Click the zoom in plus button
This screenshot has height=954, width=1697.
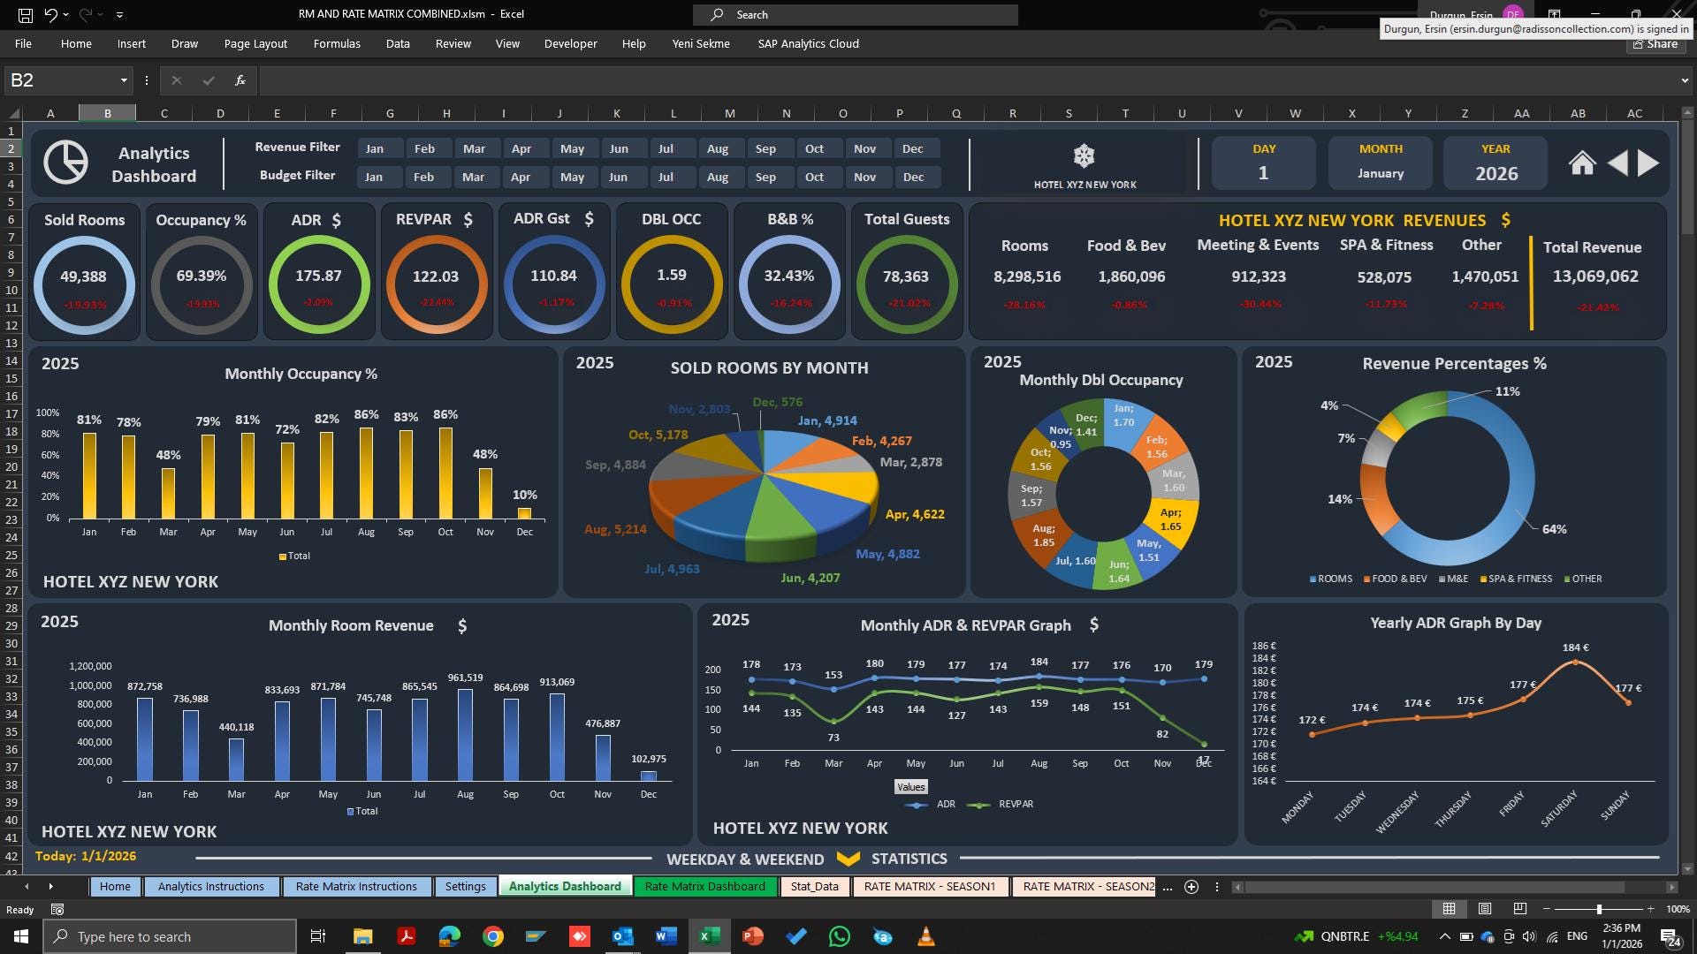tap(1650, 909)
